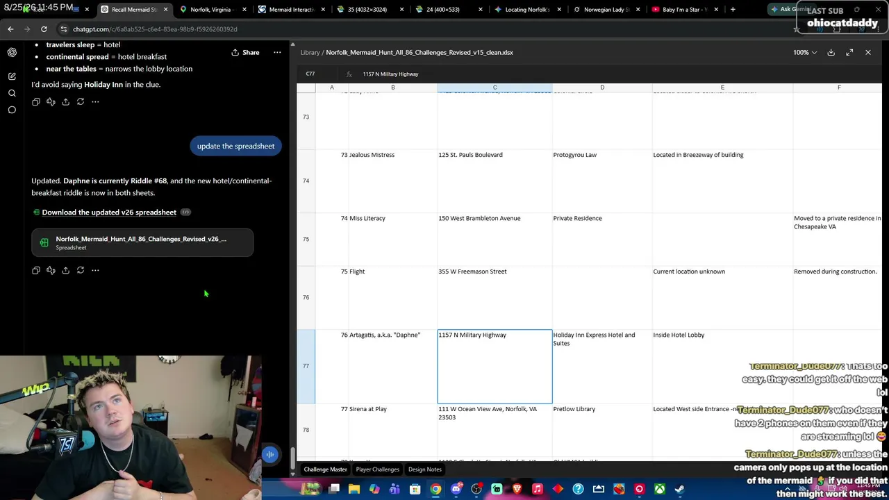889x500 pixels.
Task: Click the cell 'Jealous Mistress'
Action: point(393,181)
